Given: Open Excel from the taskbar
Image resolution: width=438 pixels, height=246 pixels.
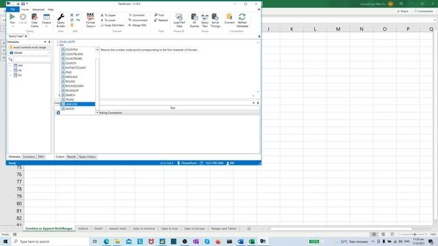Looking at the screenshot, I should pos(252,241).
